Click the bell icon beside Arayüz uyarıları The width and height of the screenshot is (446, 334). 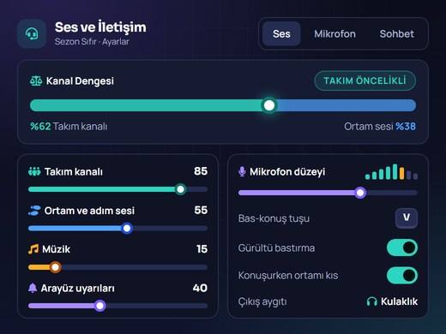33,288
